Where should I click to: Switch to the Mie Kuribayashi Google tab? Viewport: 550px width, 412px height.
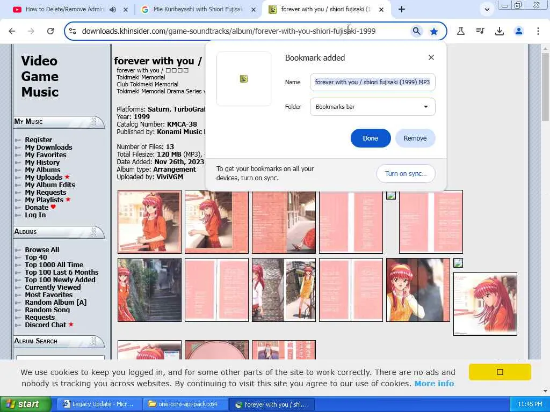tap(198, 10)
